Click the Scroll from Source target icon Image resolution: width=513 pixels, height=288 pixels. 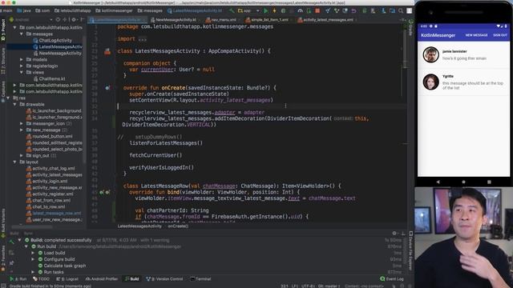click(58, 19)
